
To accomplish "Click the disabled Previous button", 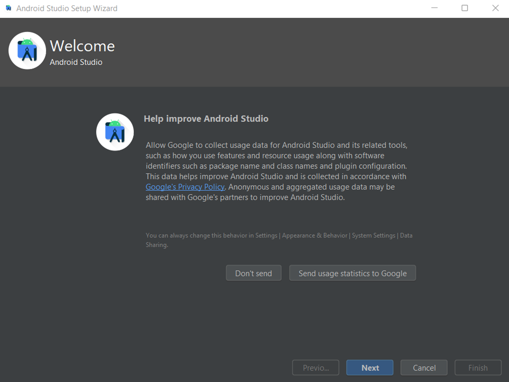I will click(316, 368).
